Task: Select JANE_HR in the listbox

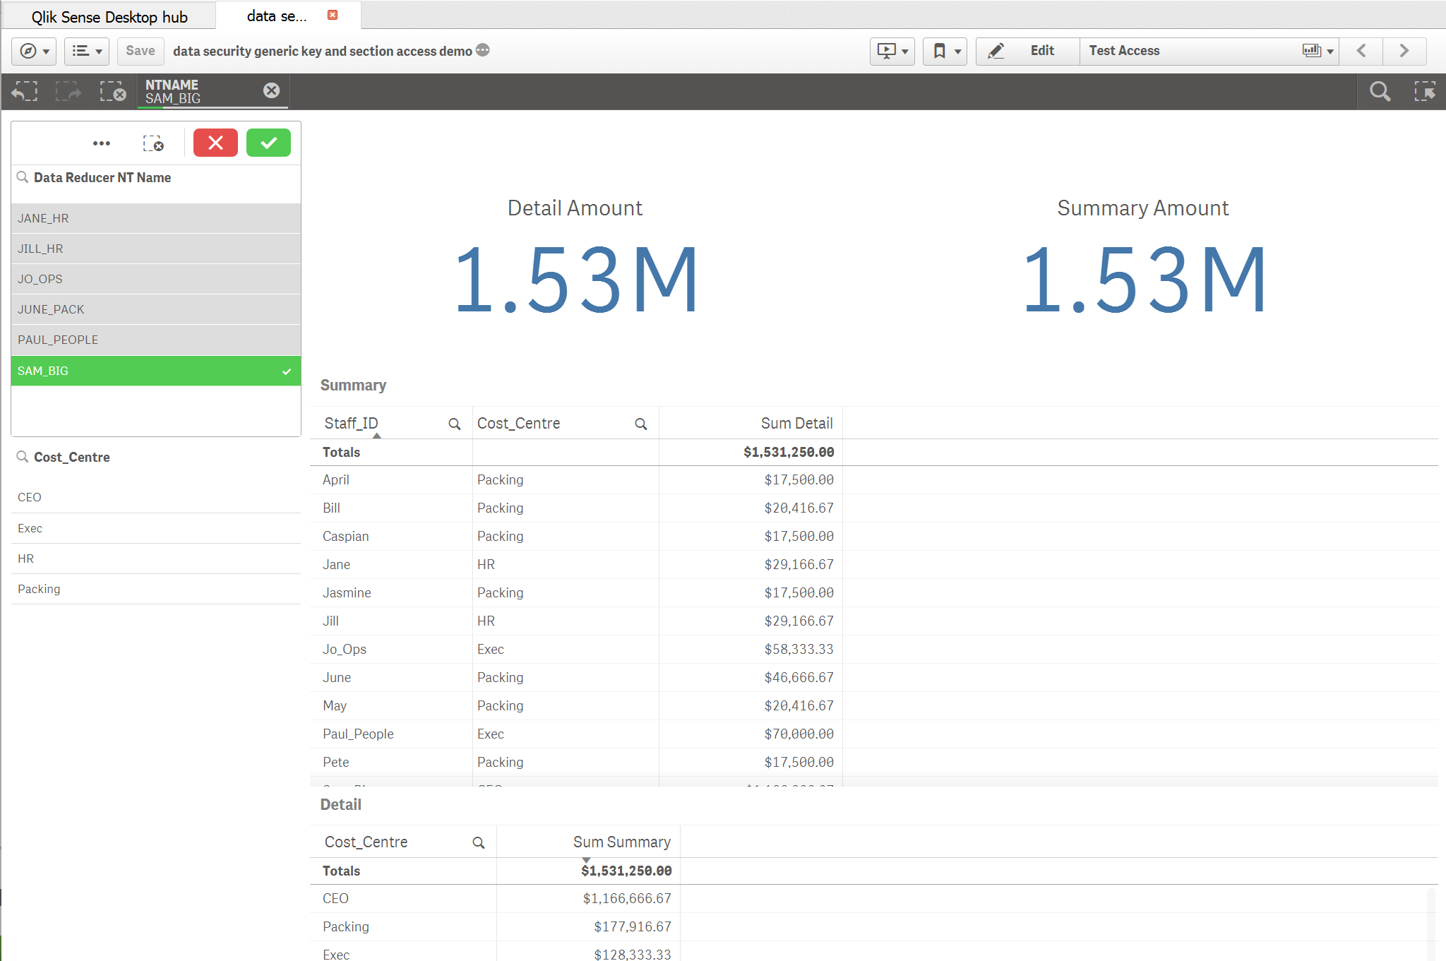Action: (156, 218)
